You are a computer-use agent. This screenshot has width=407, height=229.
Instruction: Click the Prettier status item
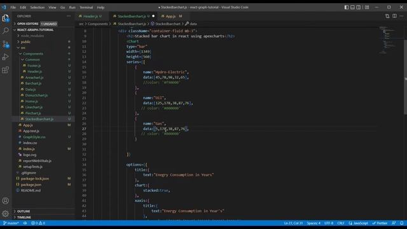pos(380,223)
